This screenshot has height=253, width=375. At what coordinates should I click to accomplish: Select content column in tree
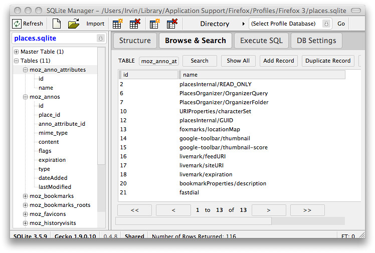pos(49,142)
